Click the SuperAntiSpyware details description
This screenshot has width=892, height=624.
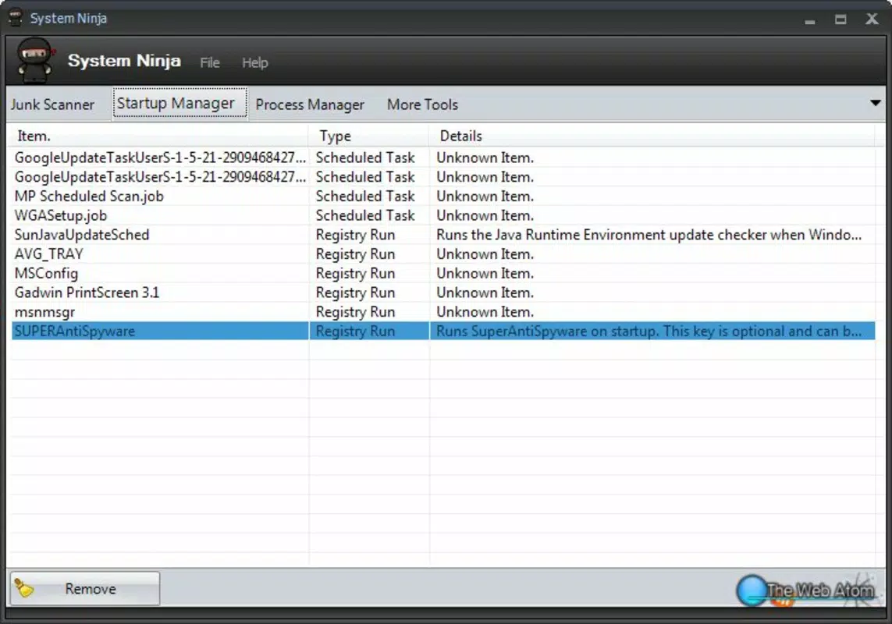[649, 331]
